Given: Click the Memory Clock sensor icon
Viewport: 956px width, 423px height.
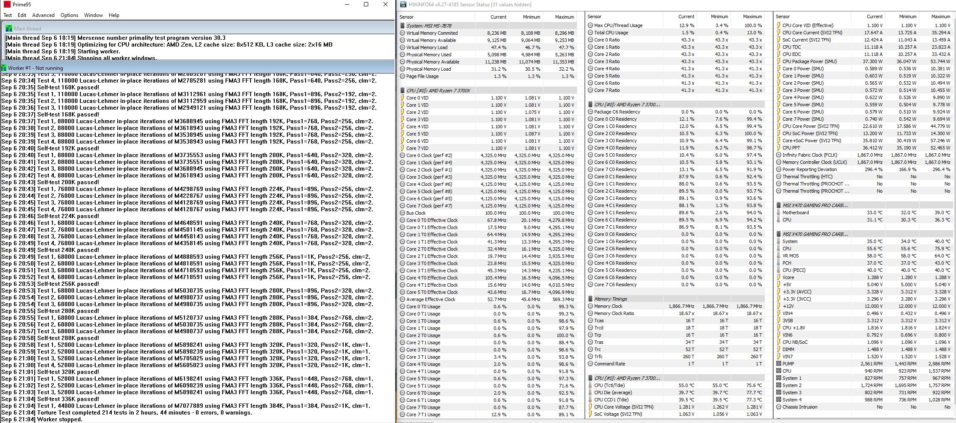Looking at the screenshot, I should pos(590,306).
